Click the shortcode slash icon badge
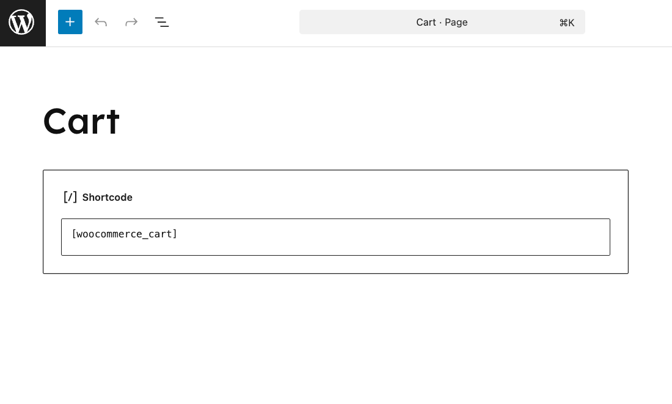 [x=70, y=197]
